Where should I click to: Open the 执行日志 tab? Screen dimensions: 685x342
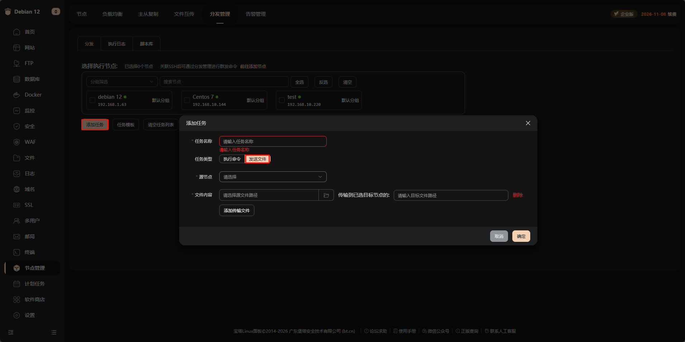(117, 44)
